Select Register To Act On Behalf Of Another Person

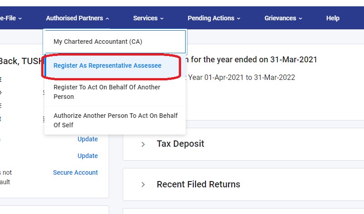tap(107, 92)
